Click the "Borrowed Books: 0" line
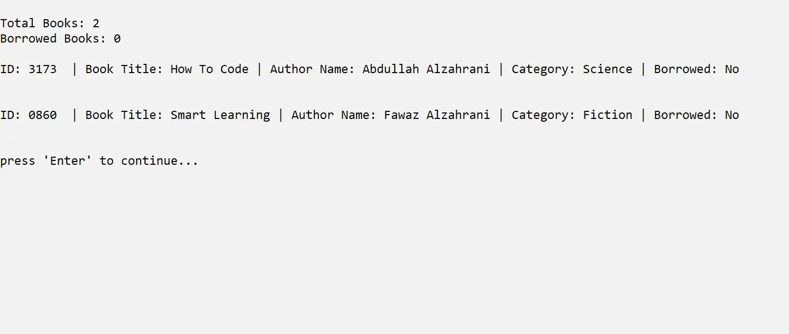 click(60, 39)
